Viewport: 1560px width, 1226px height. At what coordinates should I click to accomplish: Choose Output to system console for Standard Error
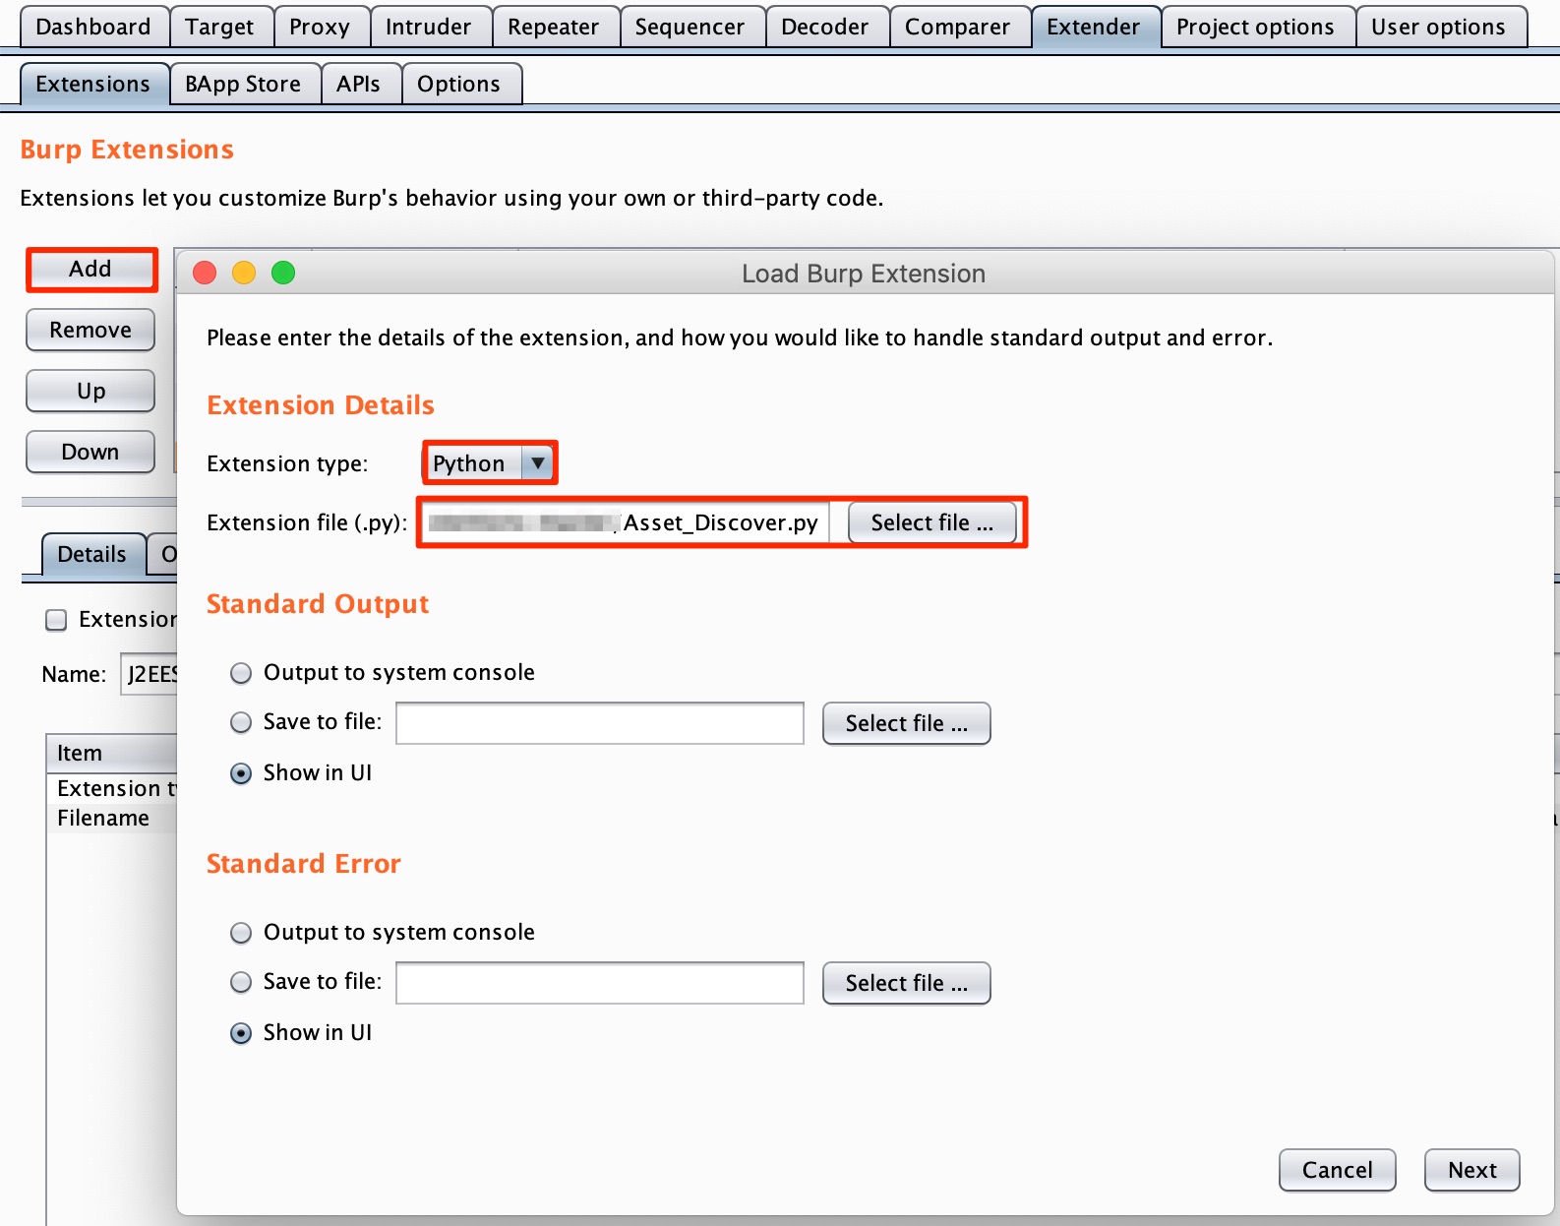click(241, 933)
